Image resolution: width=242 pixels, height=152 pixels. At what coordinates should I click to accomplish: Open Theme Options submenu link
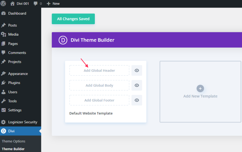tap(14, 141)
